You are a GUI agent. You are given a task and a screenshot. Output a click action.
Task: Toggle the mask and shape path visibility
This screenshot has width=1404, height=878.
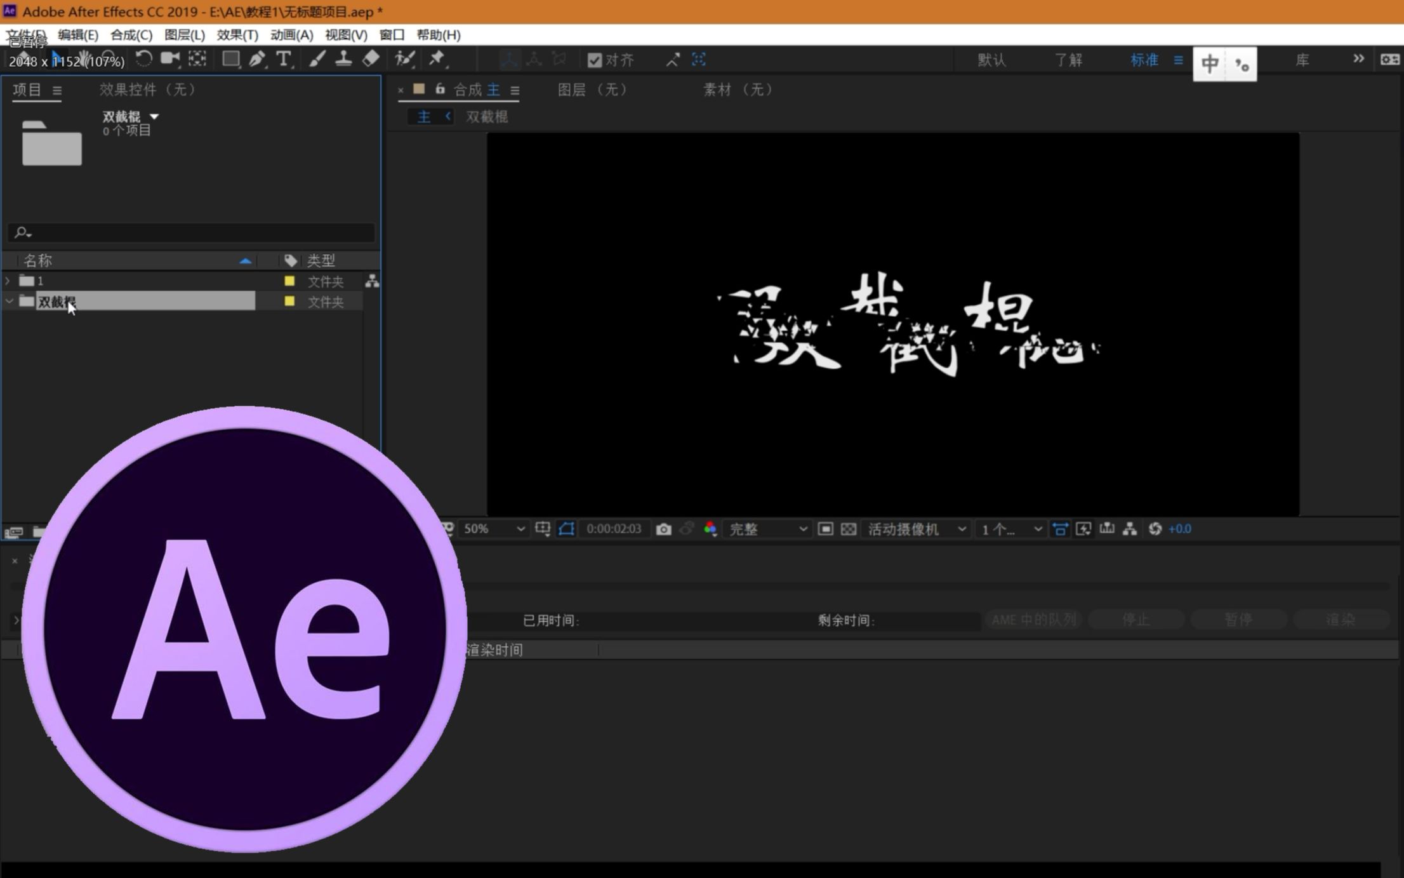566,529
